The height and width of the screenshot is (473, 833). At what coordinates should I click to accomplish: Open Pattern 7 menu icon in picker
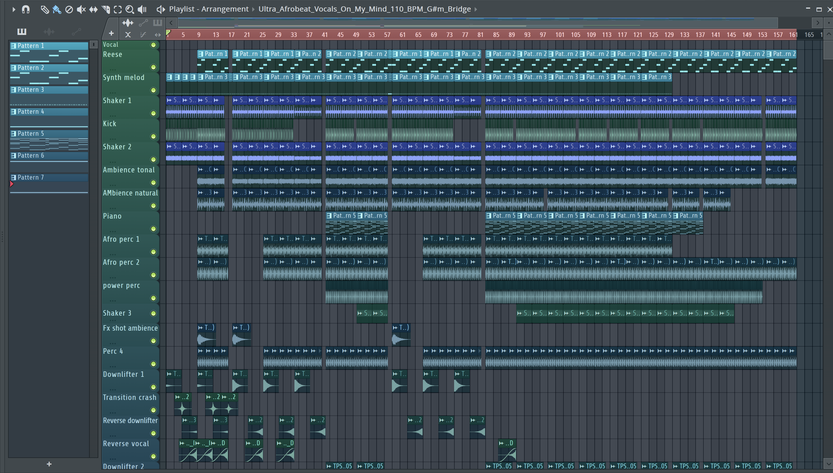point(13,177)
